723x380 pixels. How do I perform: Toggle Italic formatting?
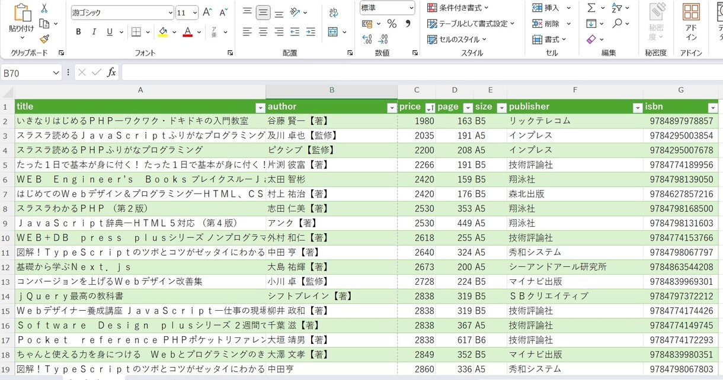pos(94,32)
